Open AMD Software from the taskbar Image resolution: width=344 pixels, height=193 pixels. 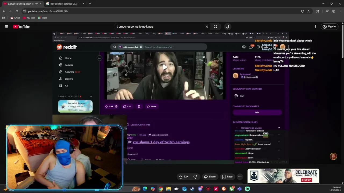tap(216, 189)
